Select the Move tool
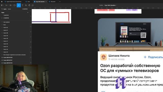163x92 pixels. [6, 5]
